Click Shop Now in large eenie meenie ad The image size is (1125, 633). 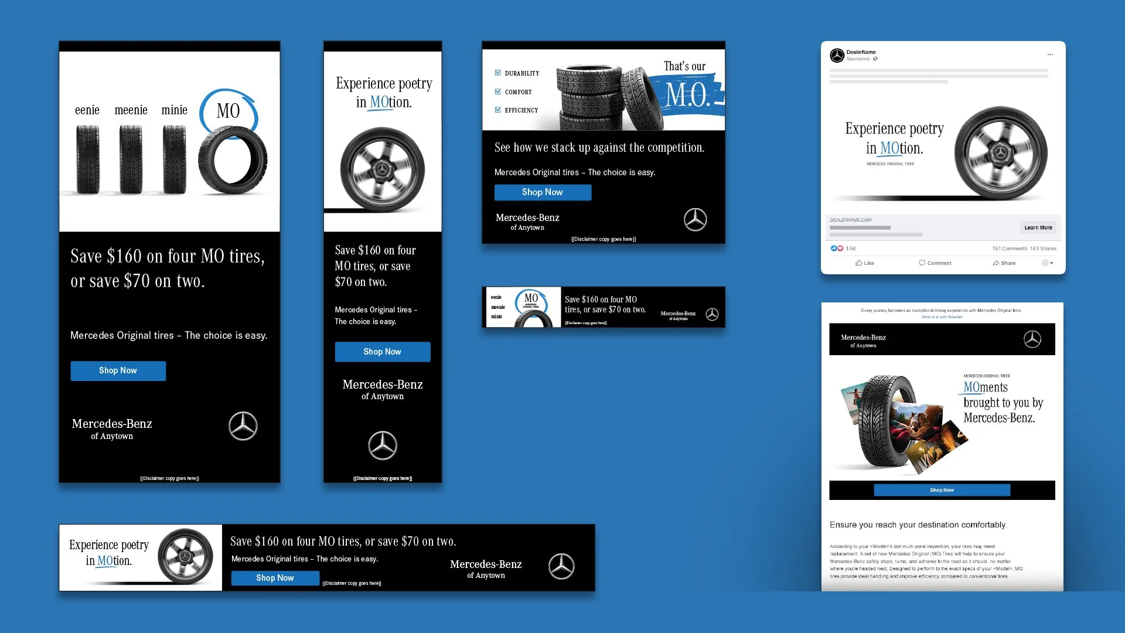click(x=118, y=370)
